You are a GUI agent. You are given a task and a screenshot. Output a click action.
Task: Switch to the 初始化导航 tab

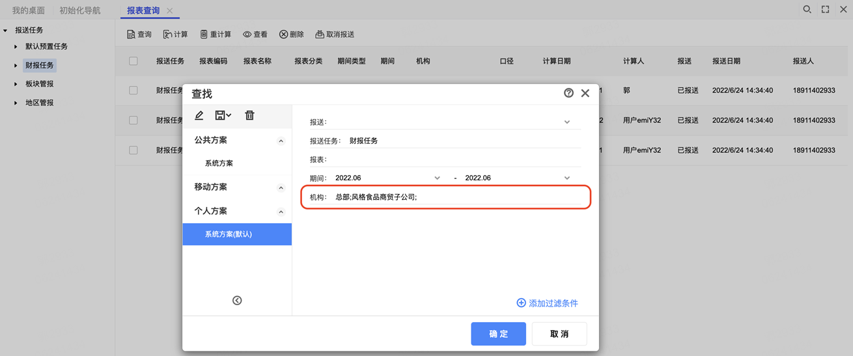80,10
